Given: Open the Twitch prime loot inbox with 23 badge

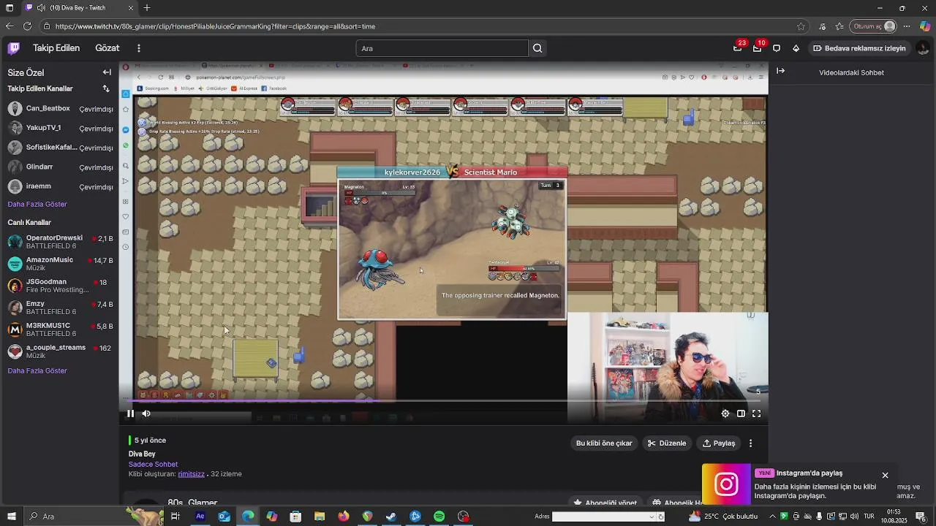Looking at the screenshot, I should [738, 48].
